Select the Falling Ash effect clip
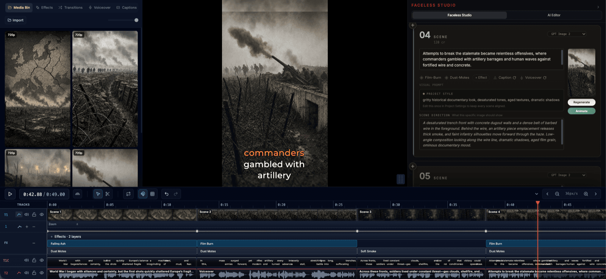Viewport: 606px width, 279px height. [122, 243]
